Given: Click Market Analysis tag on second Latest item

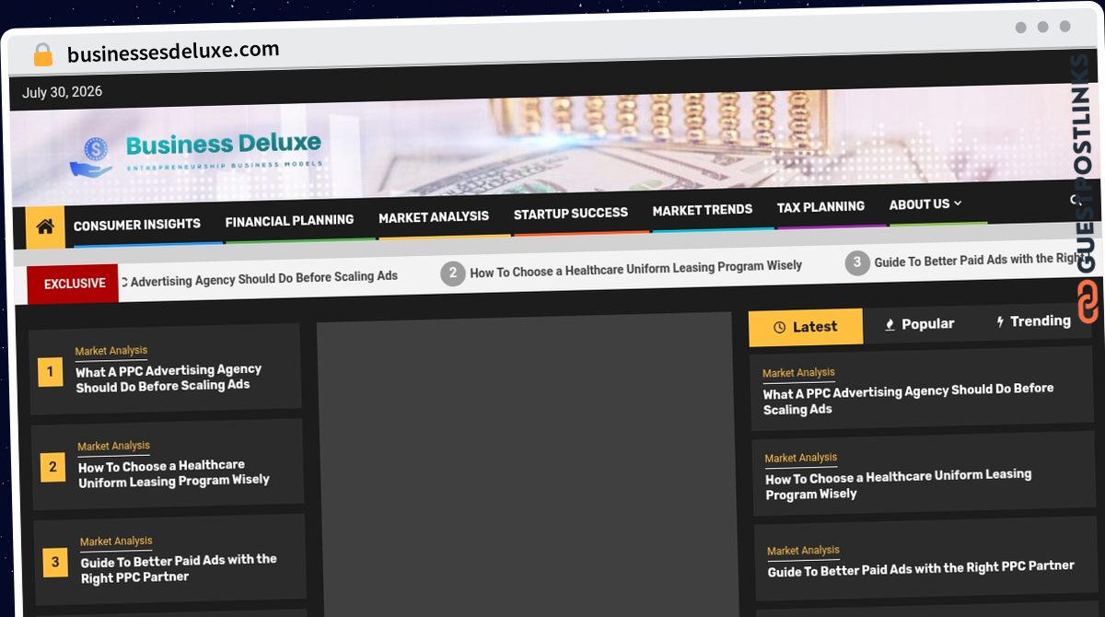Looking at the screenshot, I should pos(801,459).
